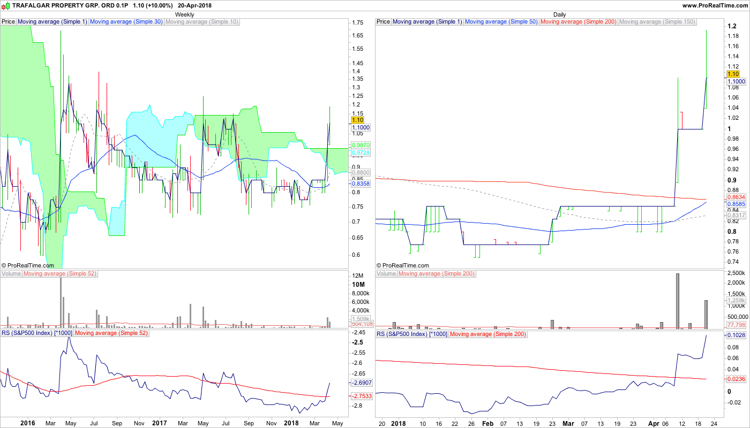Open the Volume label in Weekly volume panel

(x=11, y=274)
